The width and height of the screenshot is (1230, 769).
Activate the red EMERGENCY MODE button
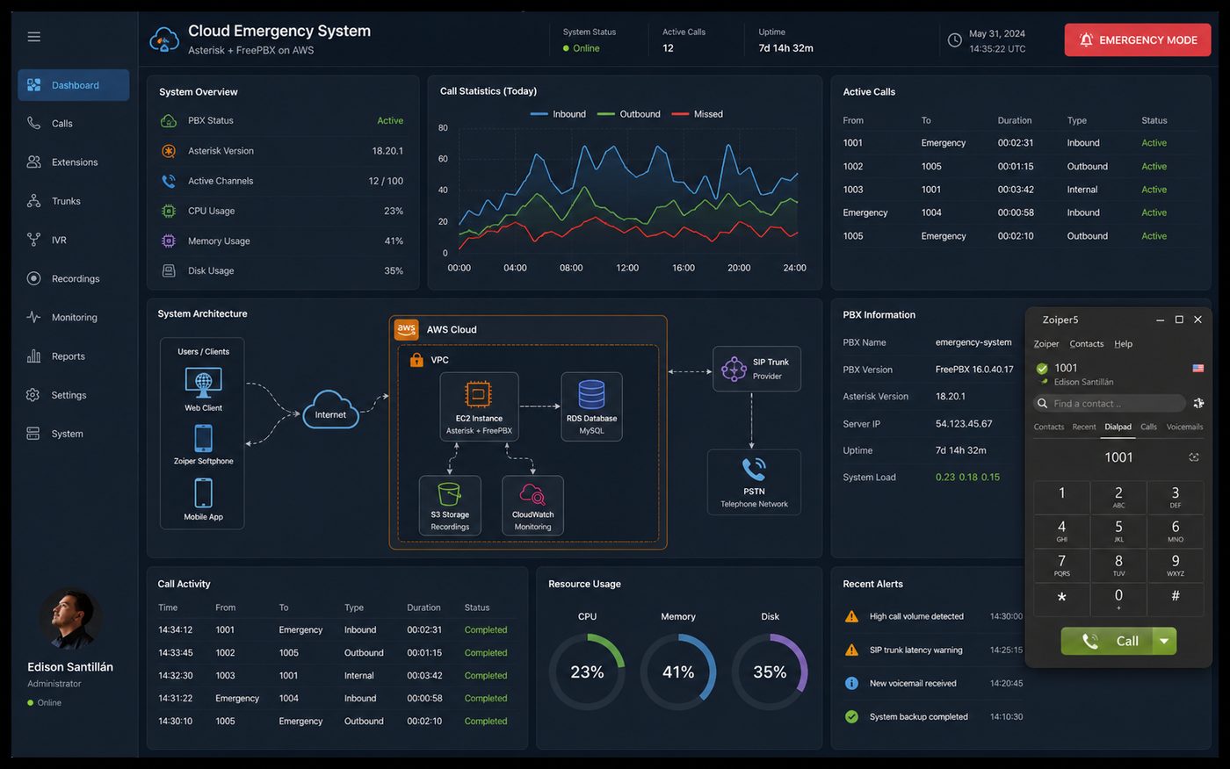click(1138, 40)
